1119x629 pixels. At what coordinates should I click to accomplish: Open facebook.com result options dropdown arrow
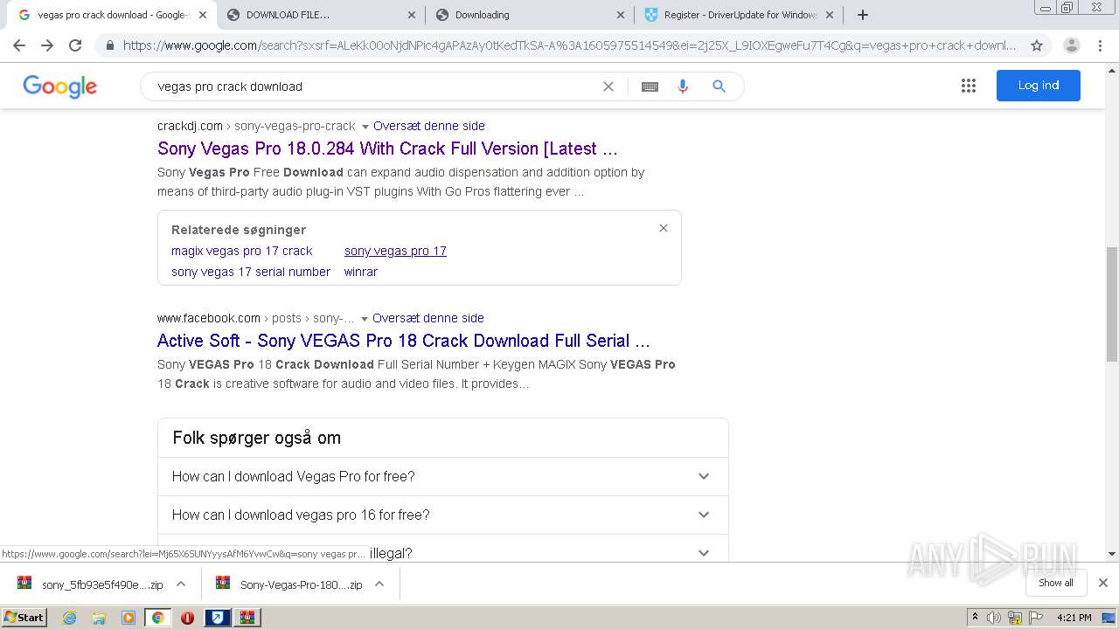tap(365, 319)
